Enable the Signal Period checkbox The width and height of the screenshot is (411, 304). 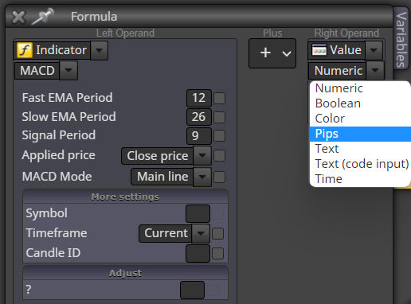(x=220, y=136)
